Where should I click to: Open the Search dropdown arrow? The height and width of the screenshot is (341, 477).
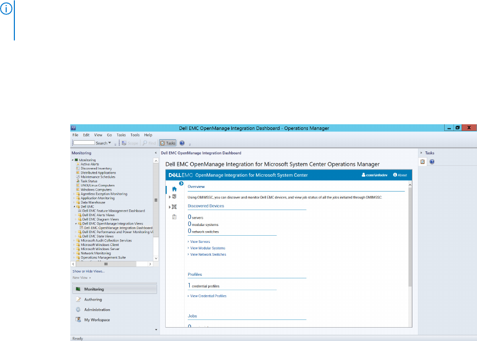click(x=110, y=143)
